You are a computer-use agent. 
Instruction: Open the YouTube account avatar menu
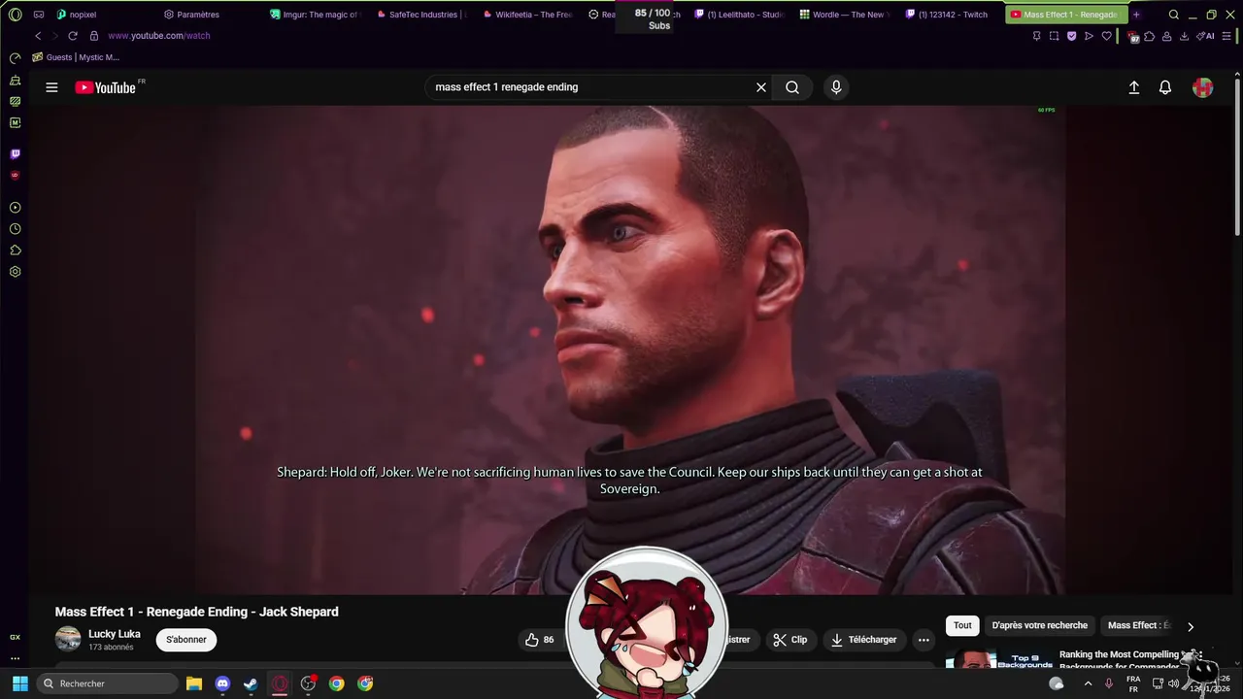(1203, 87)
